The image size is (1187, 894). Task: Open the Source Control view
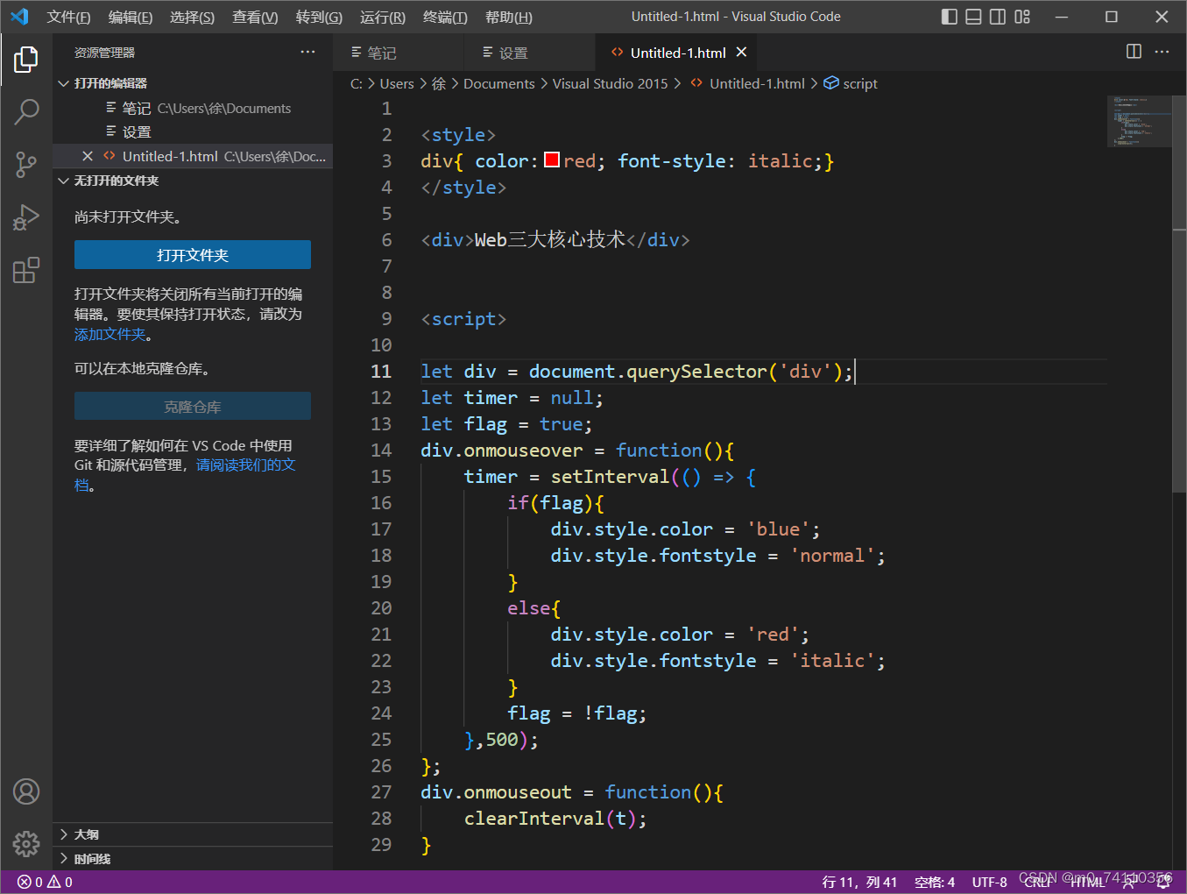click(x=26, y=164)
